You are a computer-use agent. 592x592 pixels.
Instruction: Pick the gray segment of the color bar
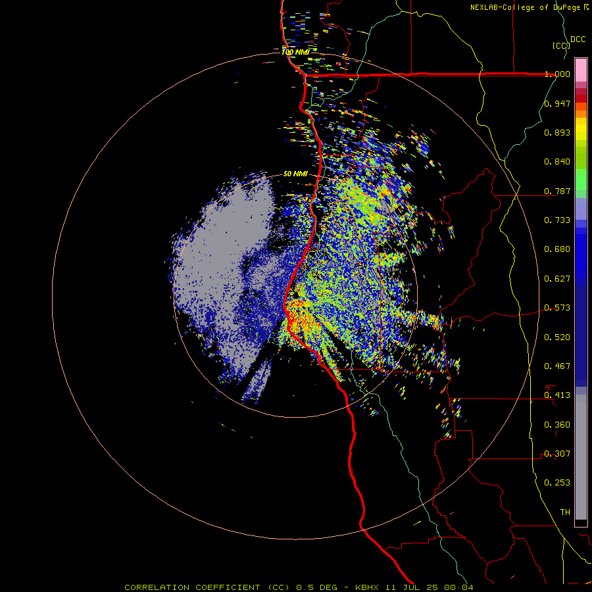click(581, 457)
